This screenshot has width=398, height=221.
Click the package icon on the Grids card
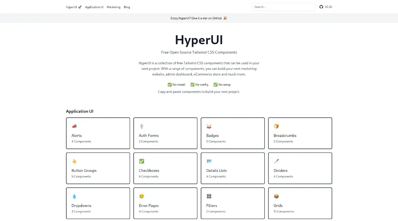(276, 196)
